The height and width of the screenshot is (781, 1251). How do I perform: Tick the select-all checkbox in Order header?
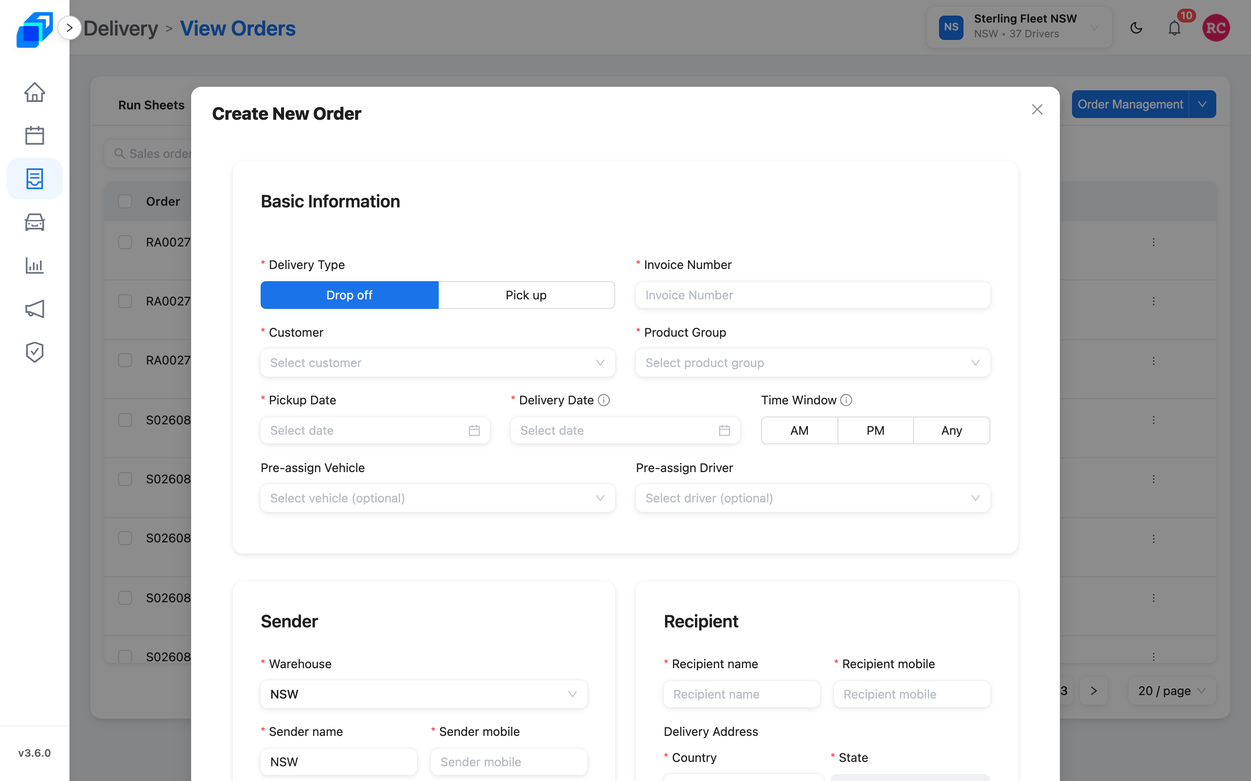pyautogui.click(x=125, y=201)
